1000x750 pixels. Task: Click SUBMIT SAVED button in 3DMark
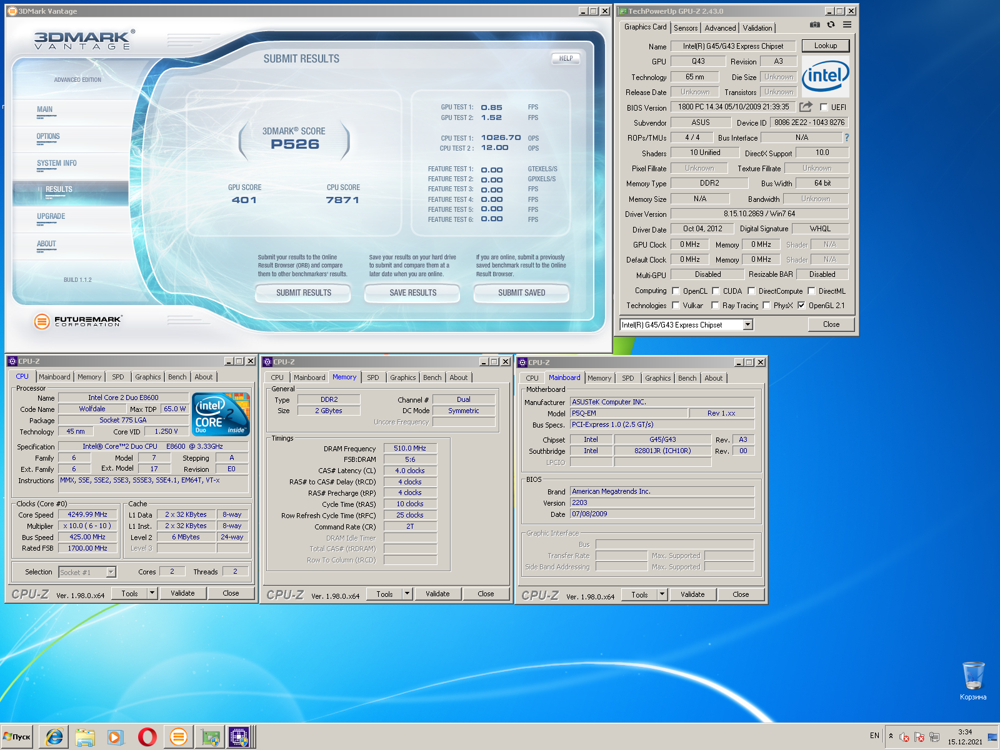(x=521, y=292)
